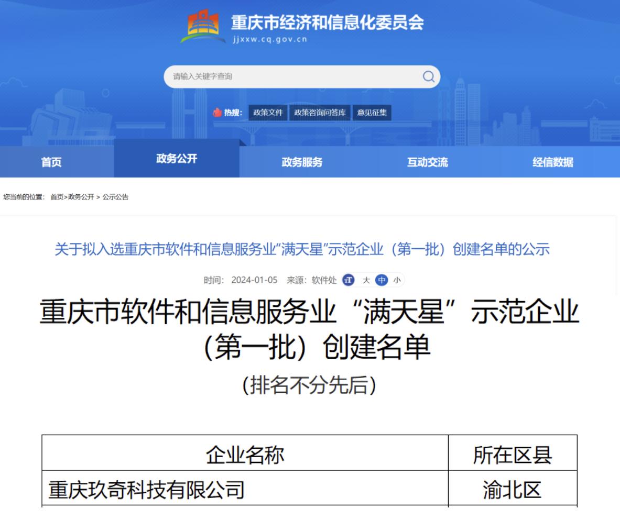620x520 pixels.
Task: Set font size to 小
Action: point(397,280)
